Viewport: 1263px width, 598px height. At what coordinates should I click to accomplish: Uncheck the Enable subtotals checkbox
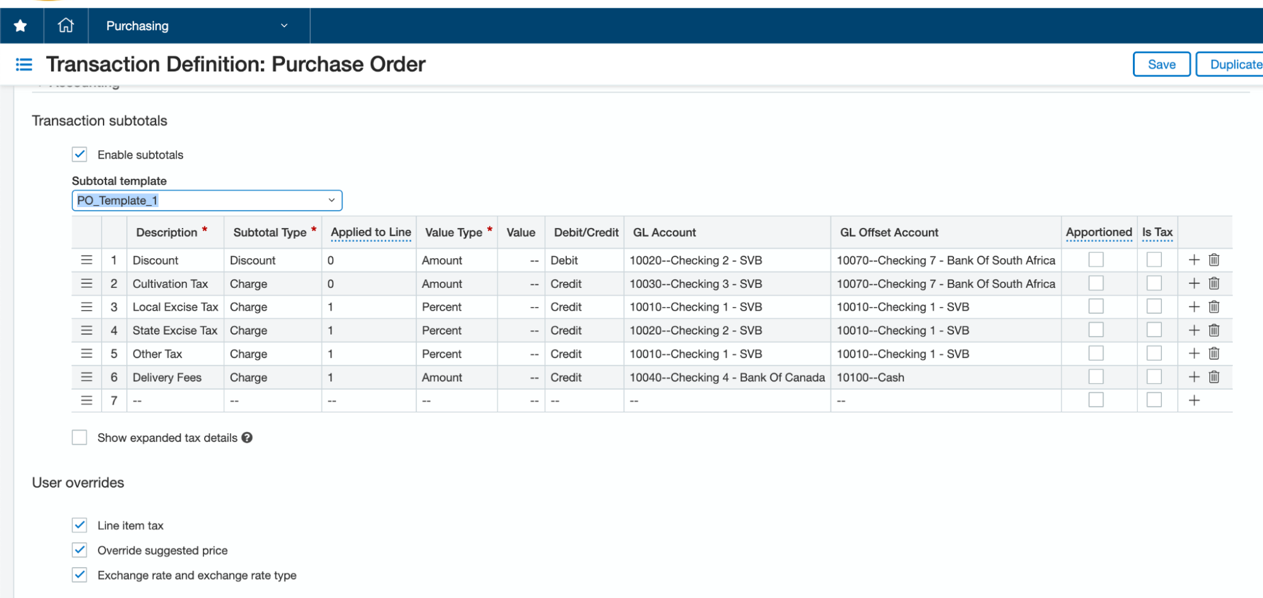79,154
